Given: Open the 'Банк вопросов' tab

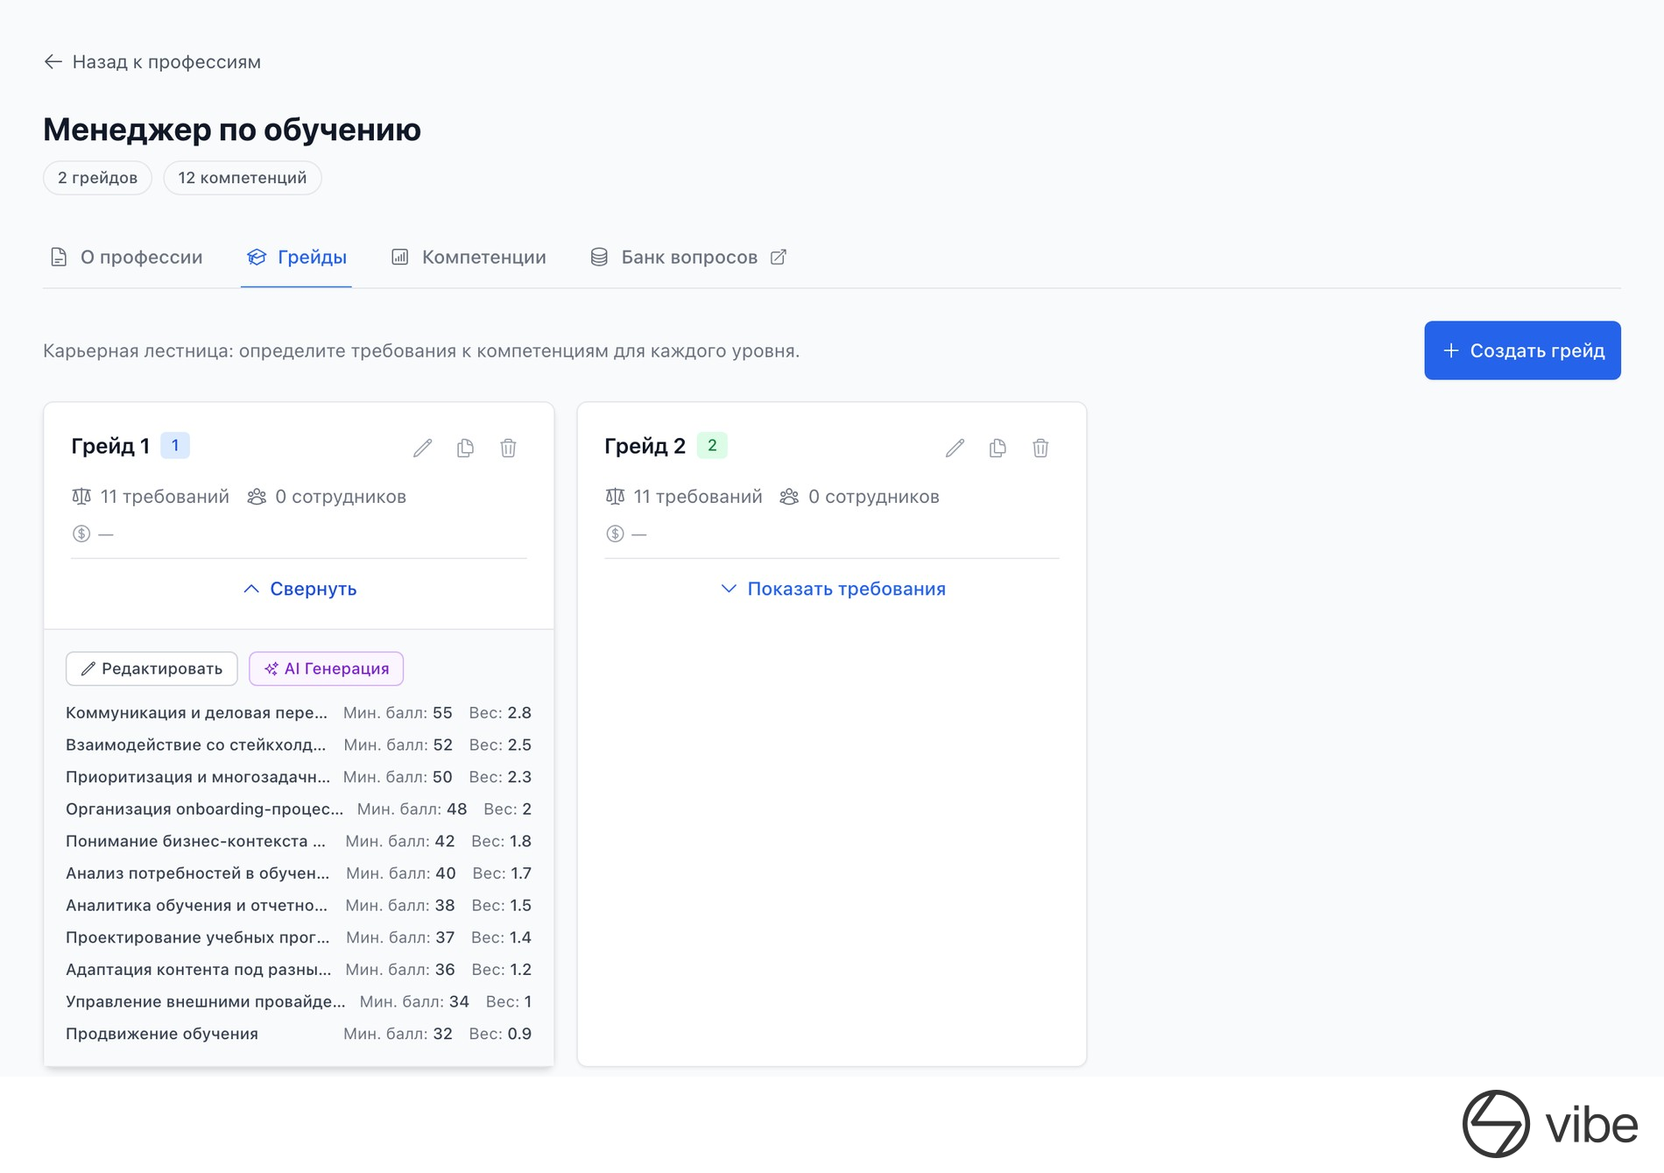Looking at the screenshot, I should [689, 257].
